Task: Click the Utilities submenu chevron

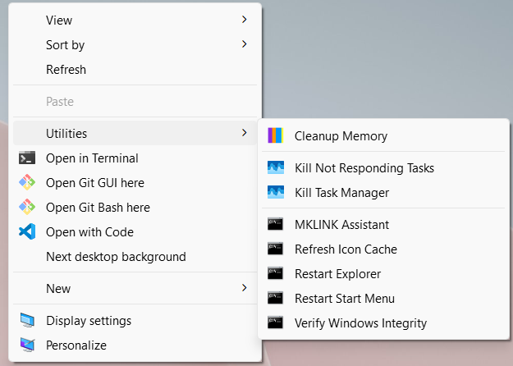Action: point(244,133)
